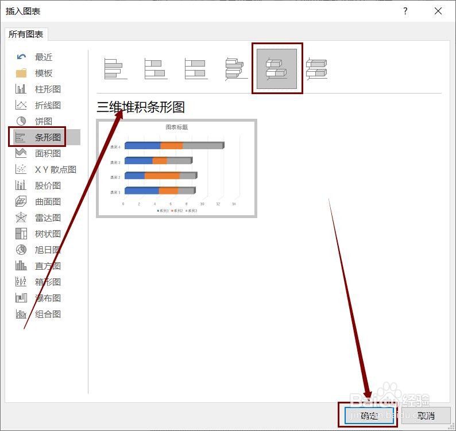Click the 折线图 line chart icon
456x431 pixels.
tap(21, 105)
